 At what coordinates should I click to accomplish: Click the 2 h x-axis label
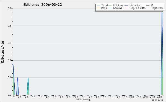click(19, 96)
